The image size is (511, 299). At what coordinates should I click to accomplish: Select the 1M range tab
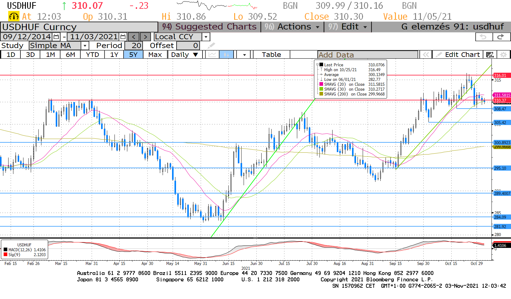tap(50, 55)
